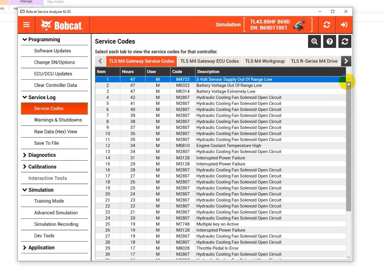384x275 pixels.
Task: Click New folder in the background window
Action: [56, 2]
